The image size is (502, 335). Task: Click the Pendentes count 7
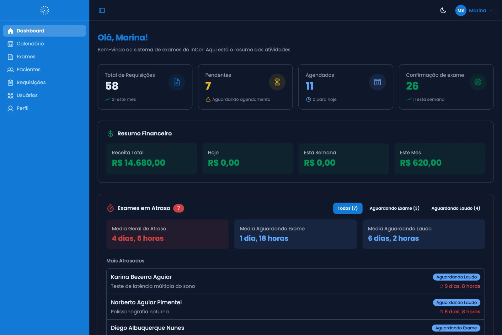[208, 86]
